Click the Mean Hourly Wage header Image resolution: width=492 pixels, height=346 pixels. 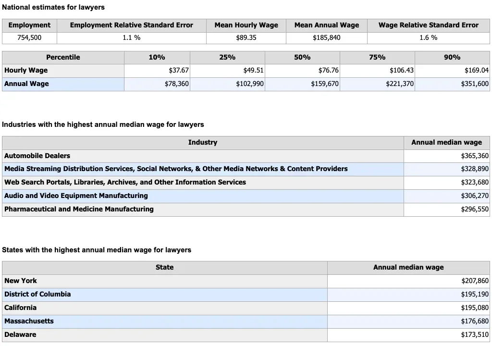pos(246,25)
